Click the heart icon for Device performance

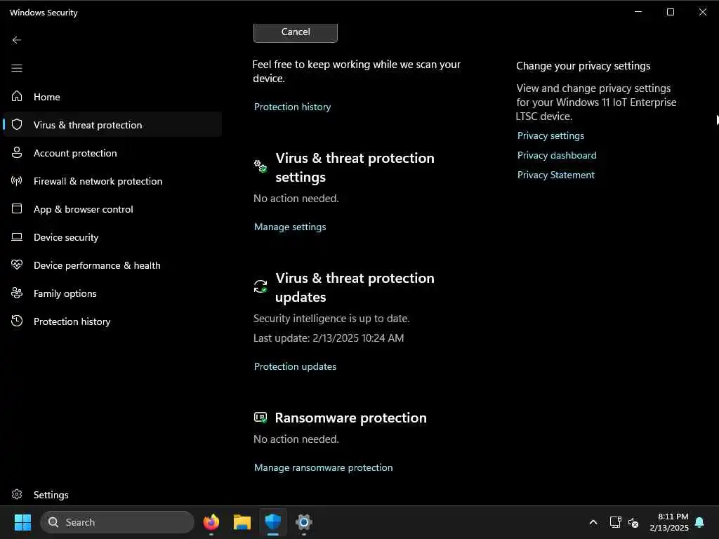(x=17, y=265)
